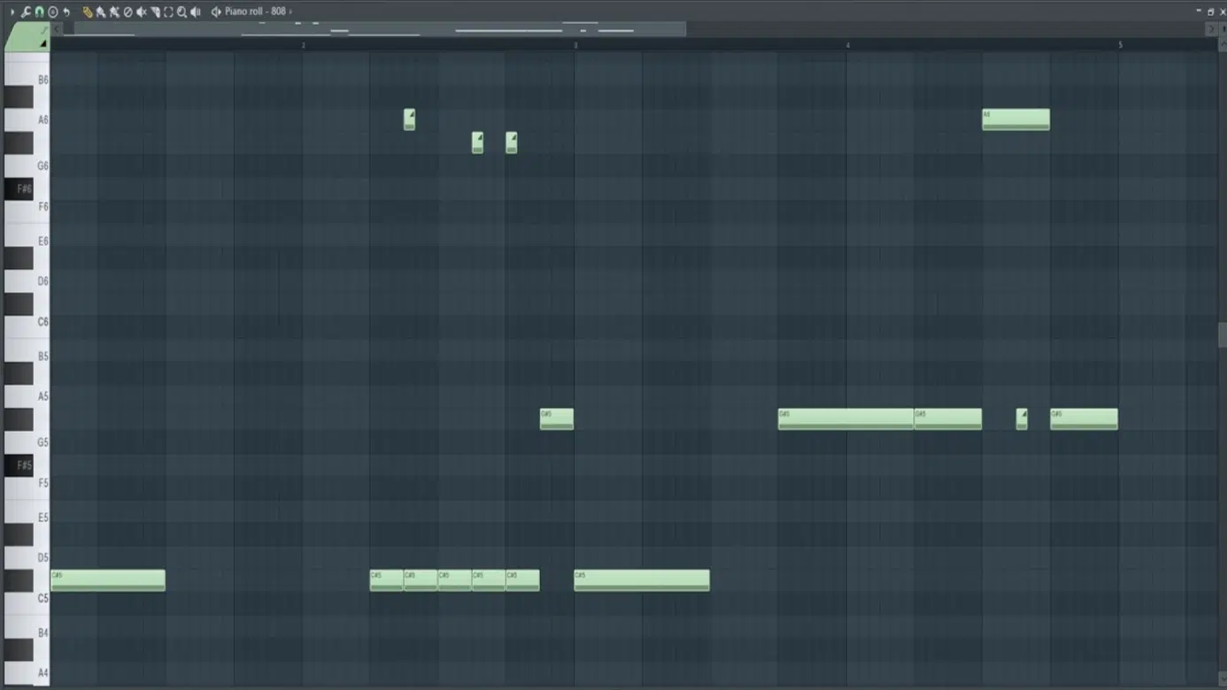Viewport: 1227px width, 690px height.
Task: Select the Mute tool
Action: coord(142,11)
